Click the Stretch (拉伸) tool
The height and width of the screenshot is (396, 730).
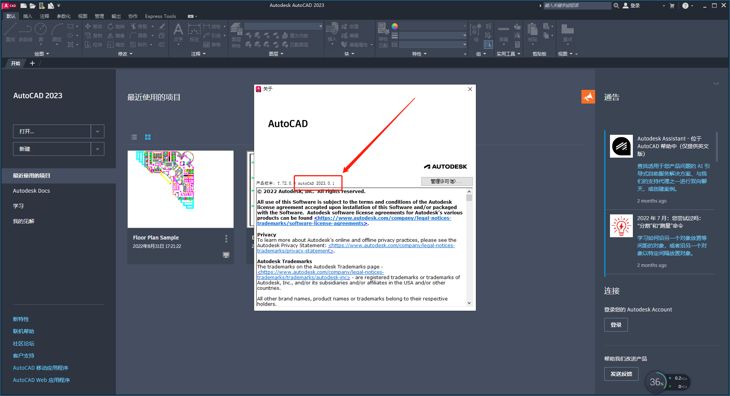coord(93,45)
